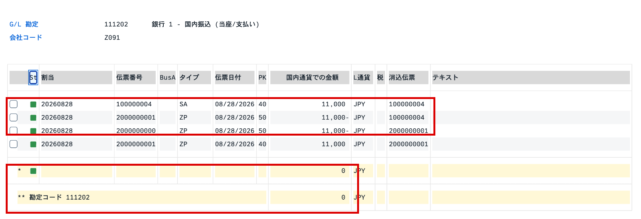Select the PK column header

[263, 77]
